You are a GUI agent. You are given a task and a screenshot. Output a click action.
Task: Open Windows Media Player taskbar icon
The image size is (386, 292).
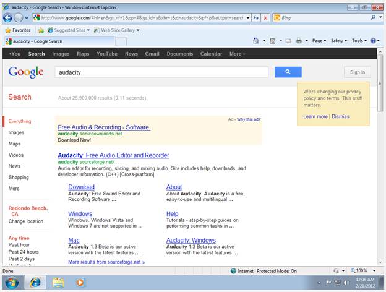point(80,282)
